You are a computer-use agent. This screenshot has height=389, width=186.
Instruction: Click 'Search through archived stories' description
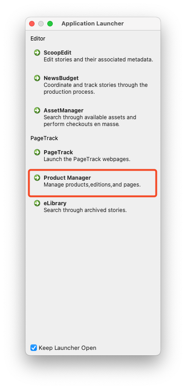(x=85, y=210)
